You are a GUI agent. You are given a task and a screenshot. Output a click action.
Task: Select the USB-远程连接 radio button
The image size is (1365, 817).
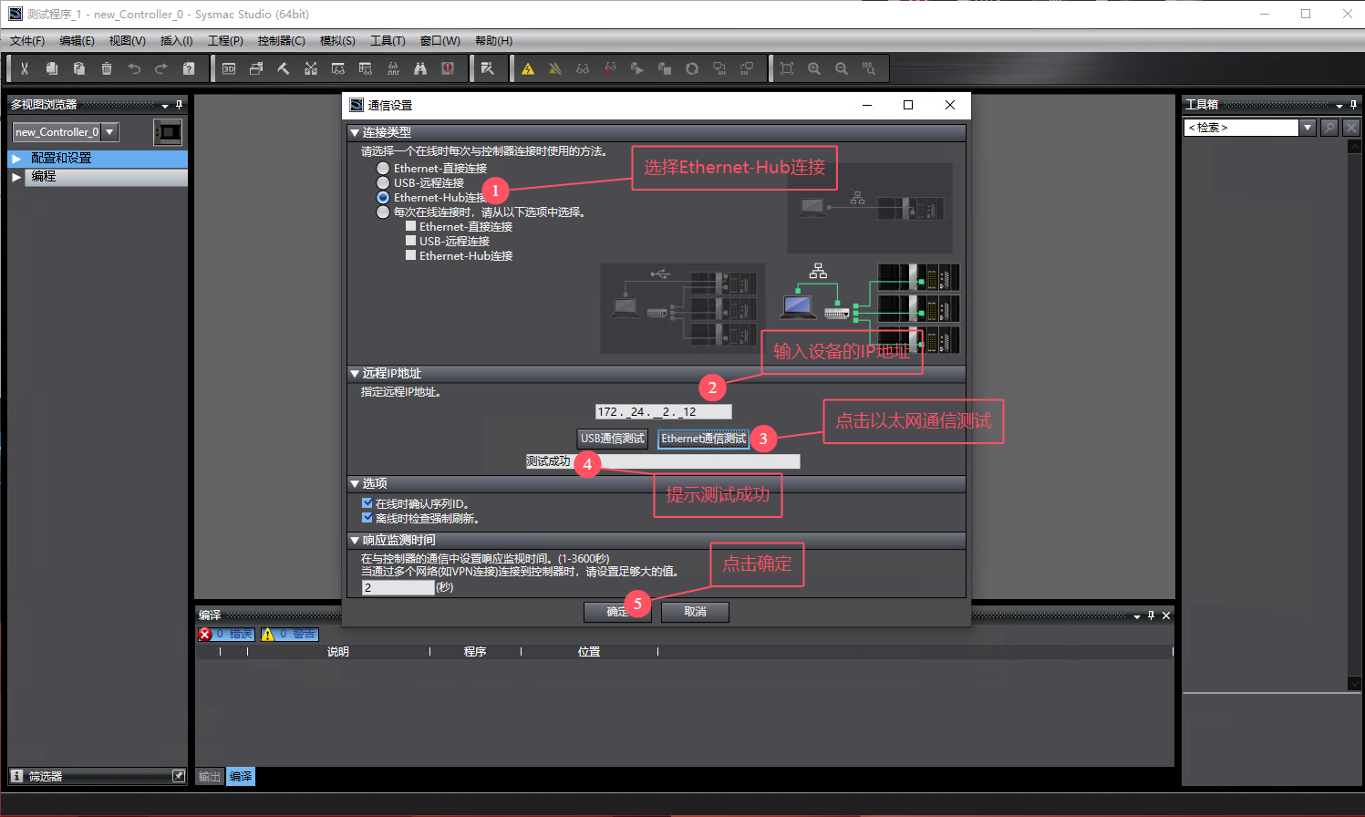[x=383, y=183]
